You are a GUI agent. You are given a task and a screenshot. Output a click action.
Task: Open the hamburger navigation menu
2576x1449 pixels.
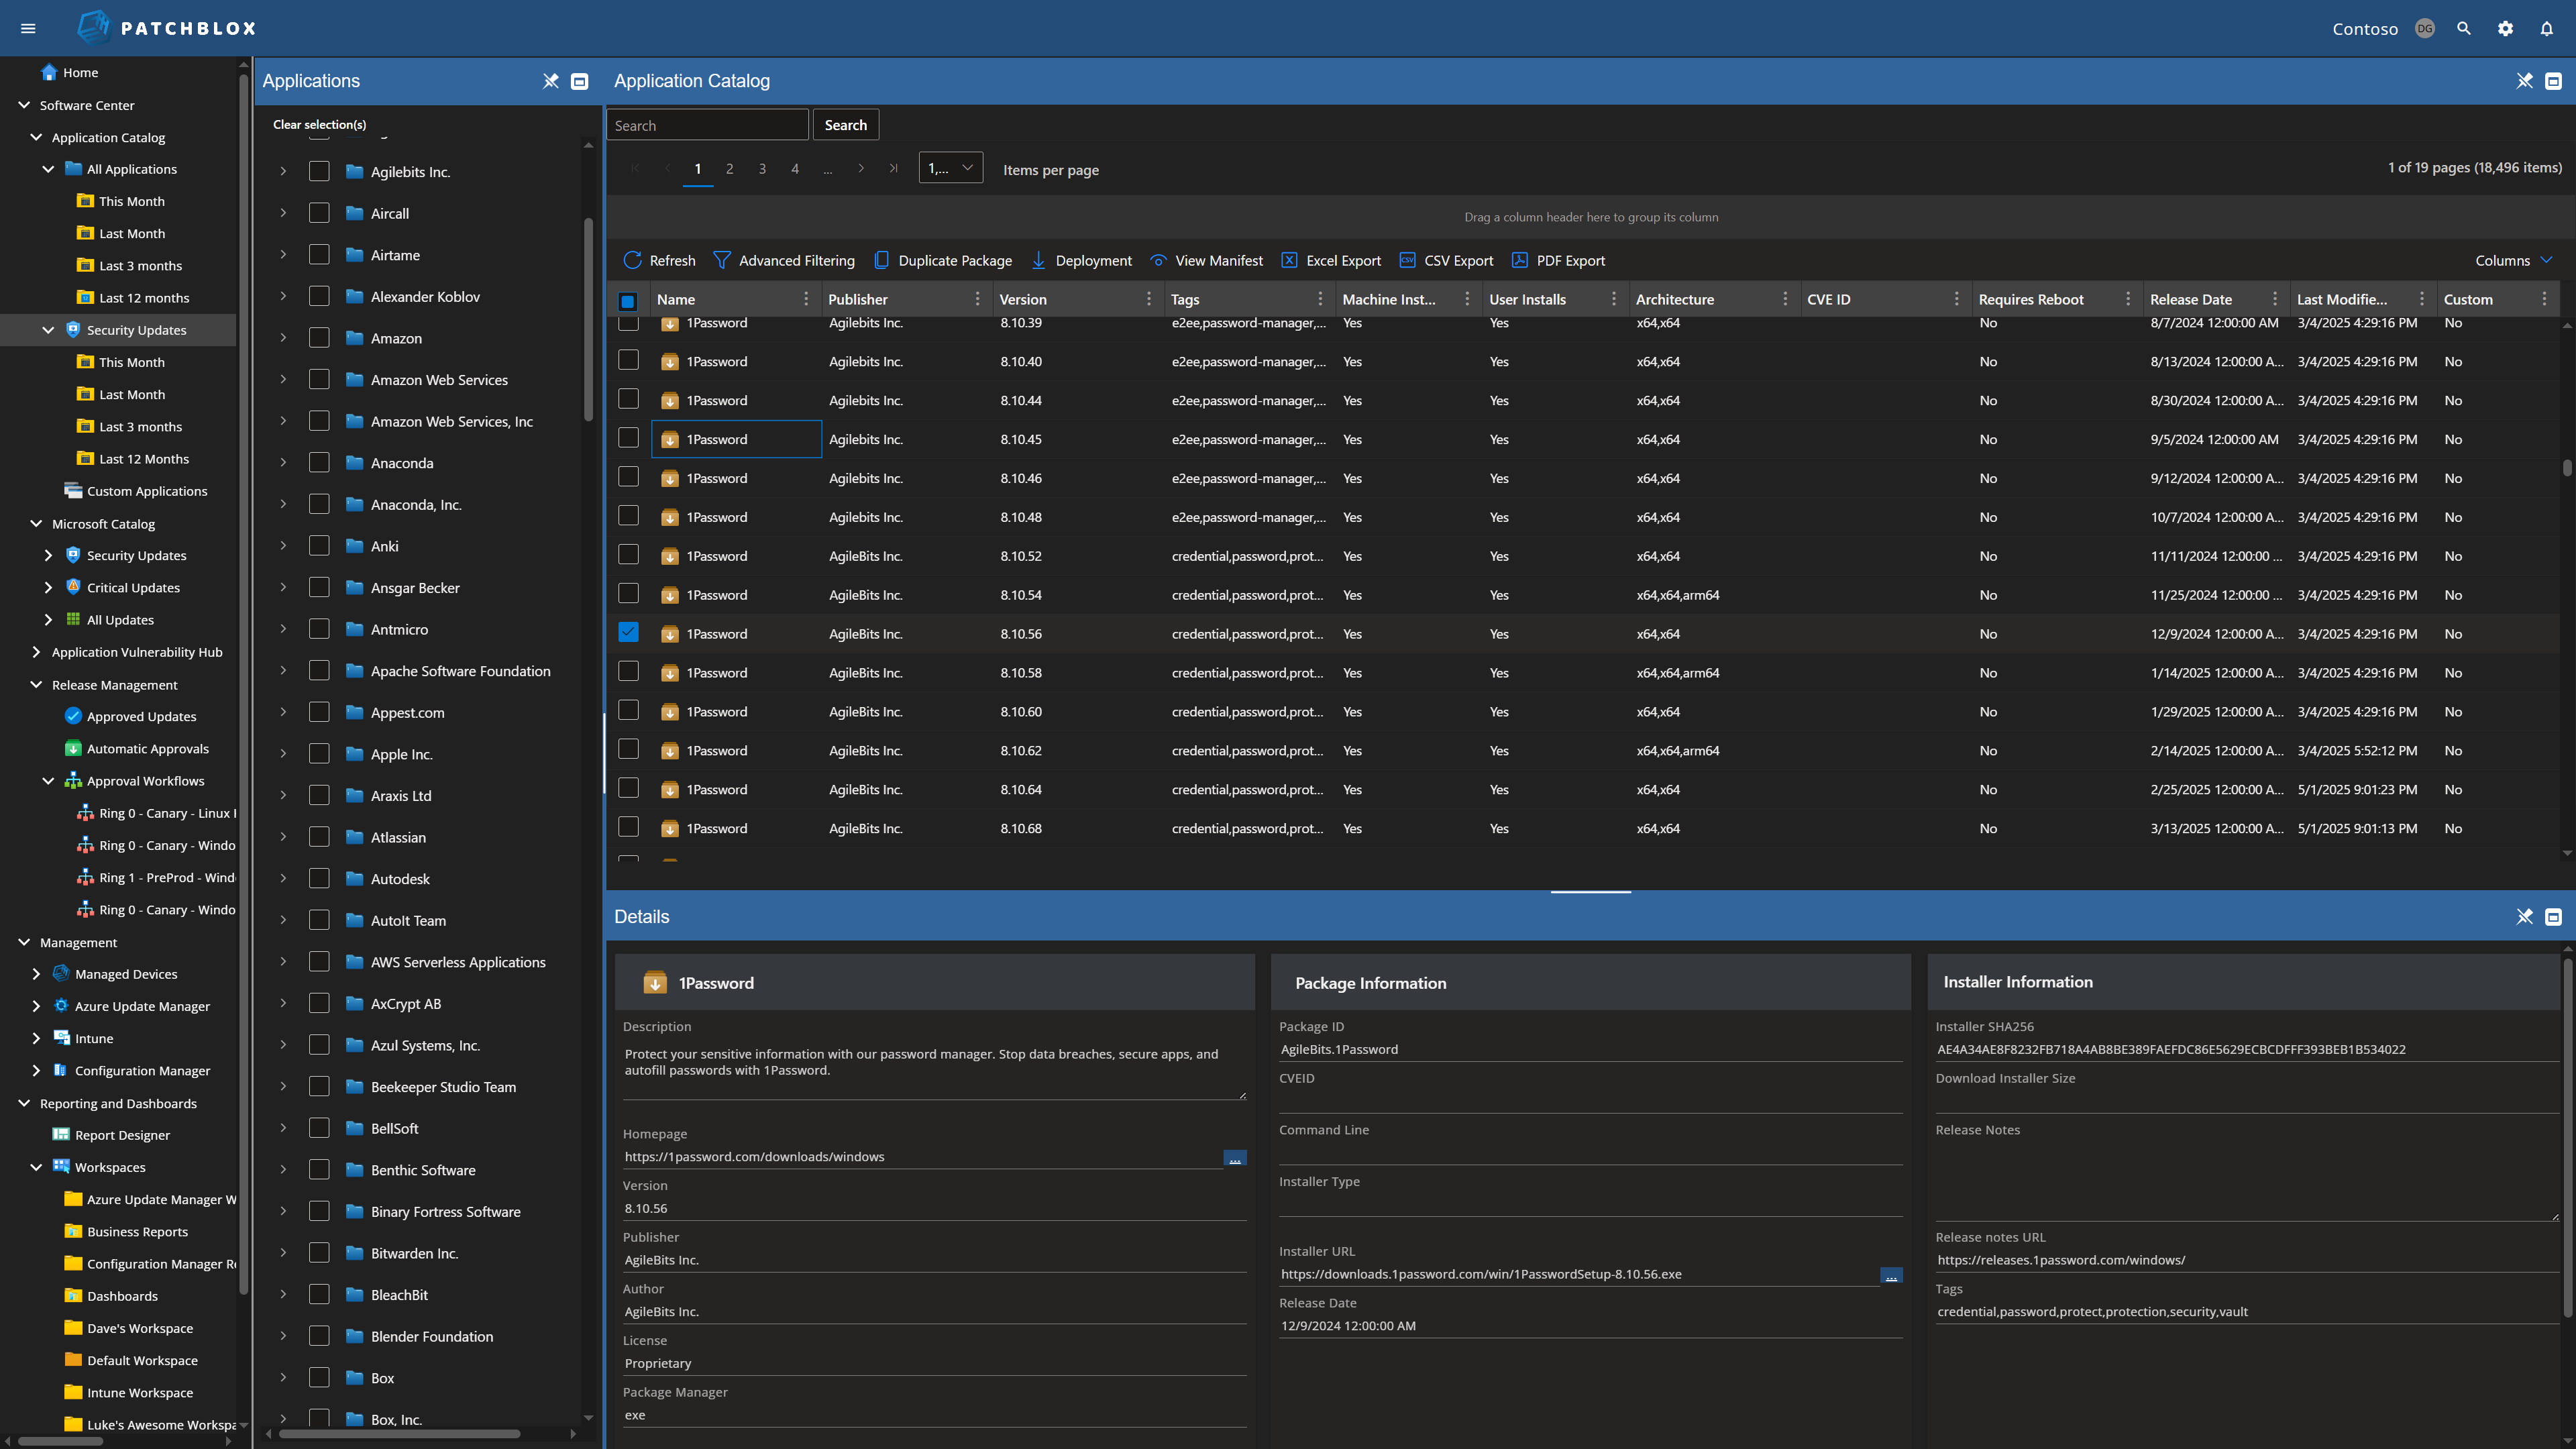pyautogui.click(x=28, y=28)
